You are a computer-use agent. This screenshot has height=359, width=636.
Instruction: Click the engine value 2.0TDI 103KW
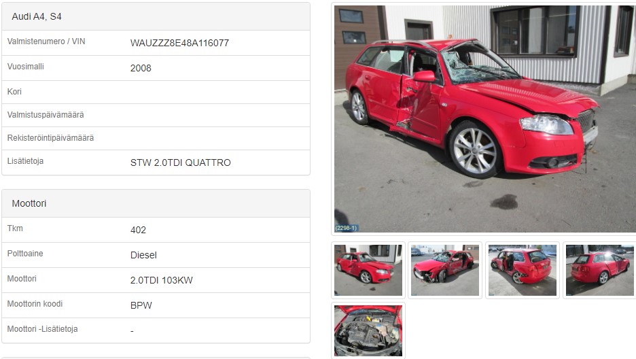(162, 280)
